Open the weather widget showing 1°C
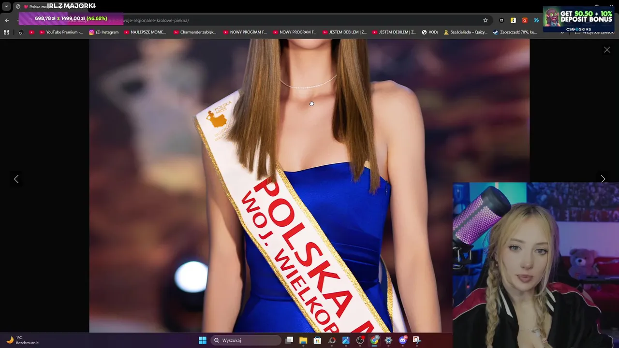 (x=22, y=340)
